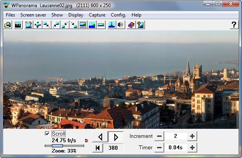
Task: Open the Screen saver menu
Action: click(x=33, y=15)
